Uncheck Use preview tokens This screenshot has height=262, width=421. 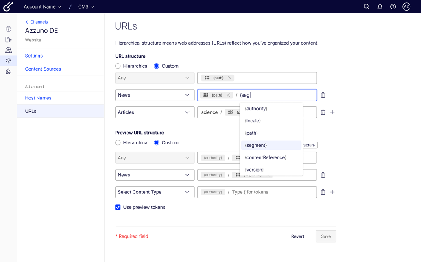(118, 207)
